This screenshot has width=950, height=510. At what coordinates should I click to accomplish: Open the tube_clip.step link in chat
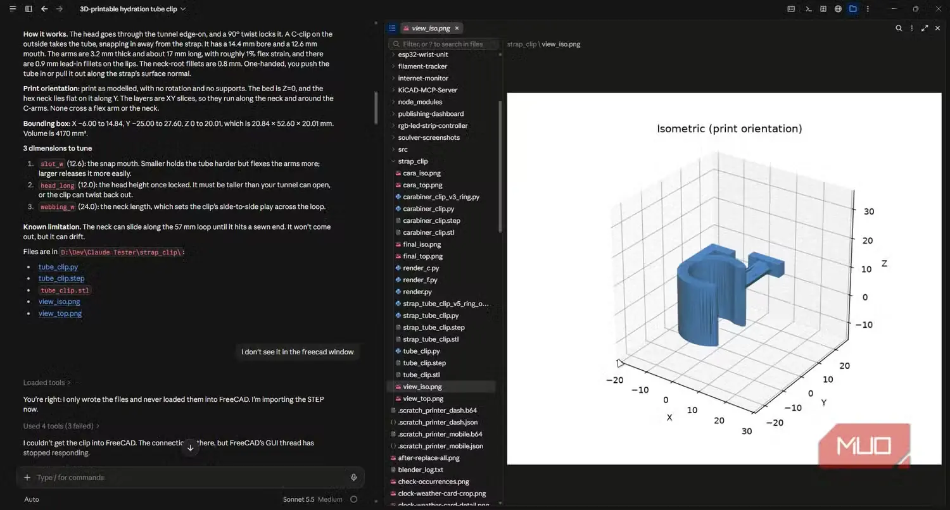61,278
